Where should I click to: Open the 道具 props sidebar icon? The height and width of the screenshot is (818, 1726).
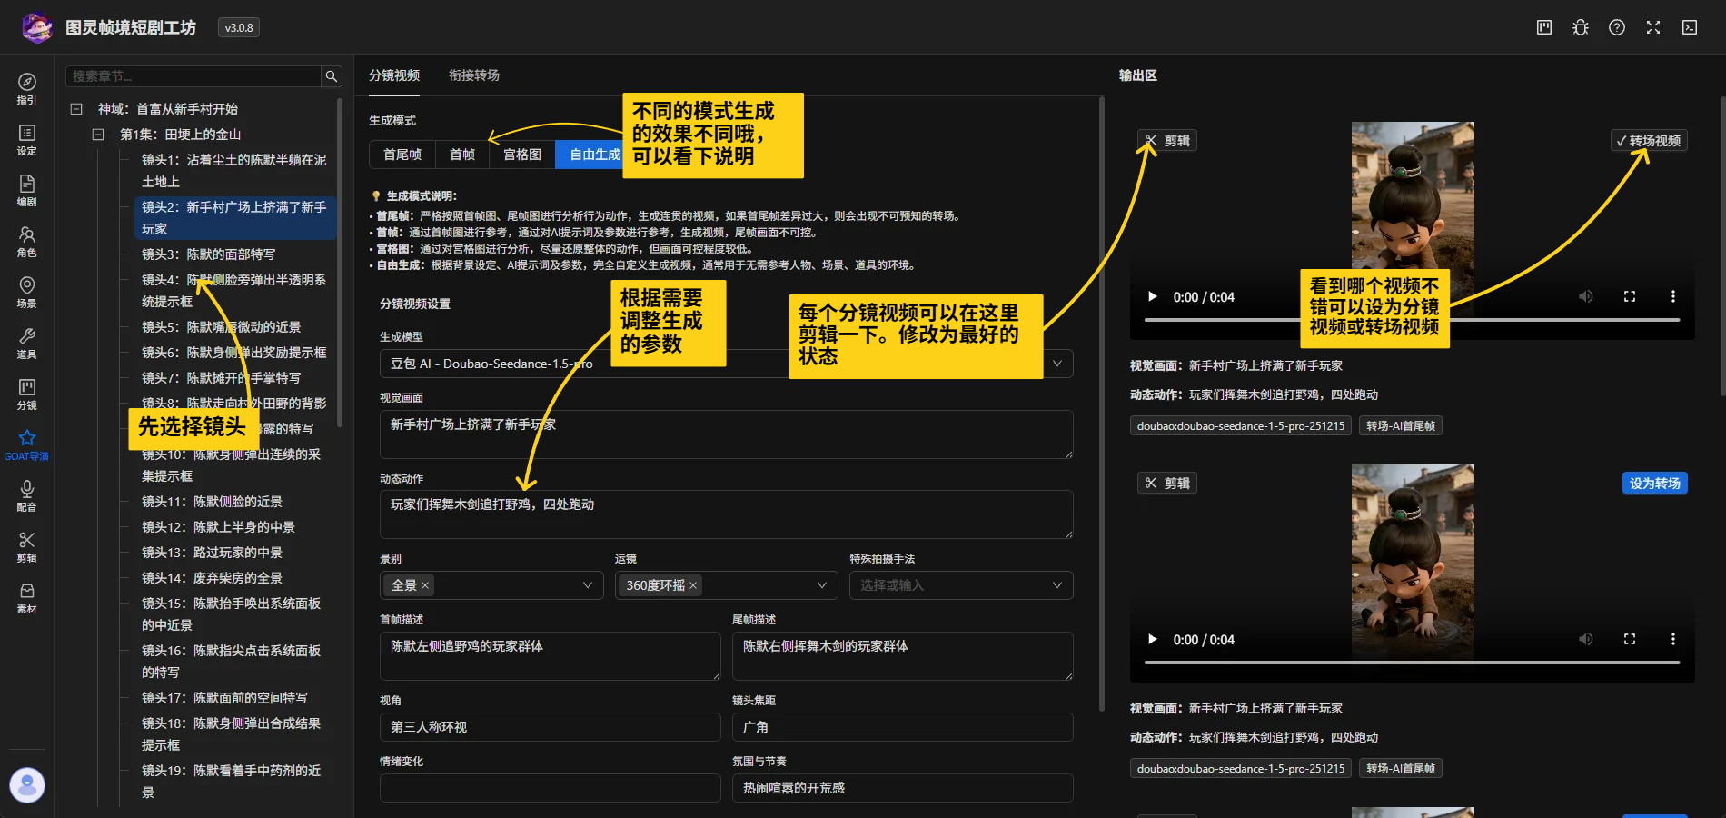tap(27, 343)
